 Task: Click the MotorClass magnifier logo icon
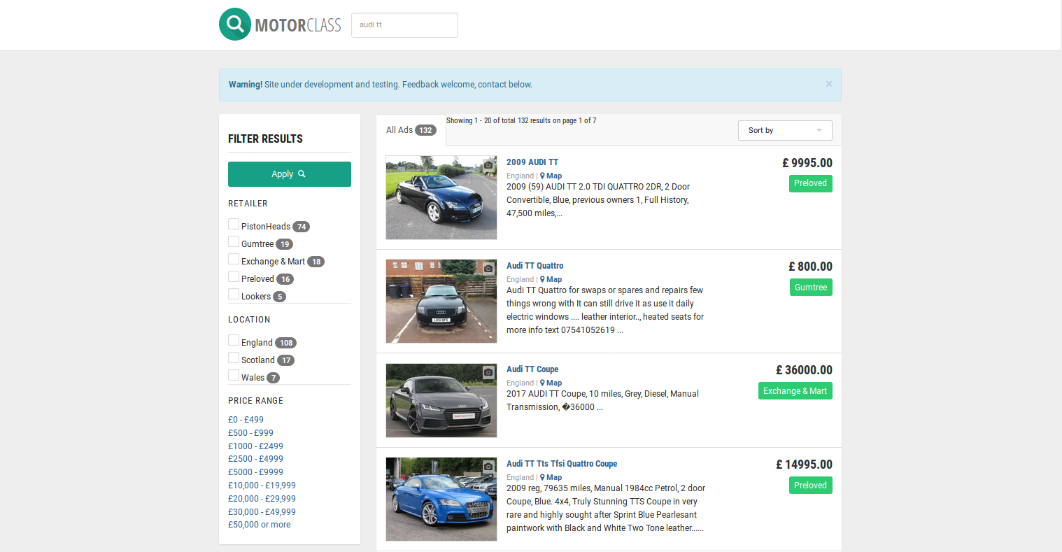point(235,24)
